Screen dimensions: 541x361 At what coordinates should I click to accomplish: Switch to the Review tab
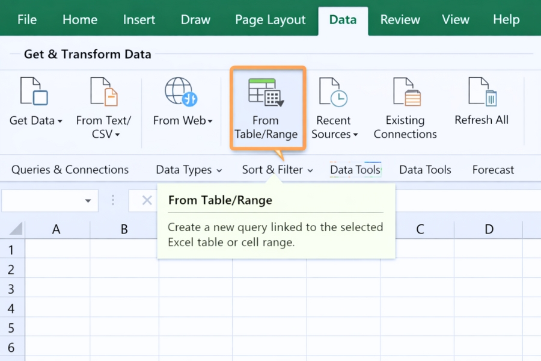click(x=400, y=19)
